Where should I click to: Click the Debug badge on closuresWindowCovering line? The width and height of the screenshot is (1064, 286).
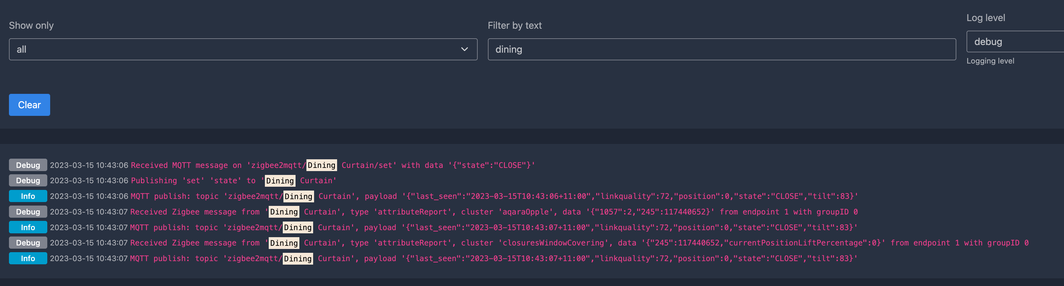point(28,243)
